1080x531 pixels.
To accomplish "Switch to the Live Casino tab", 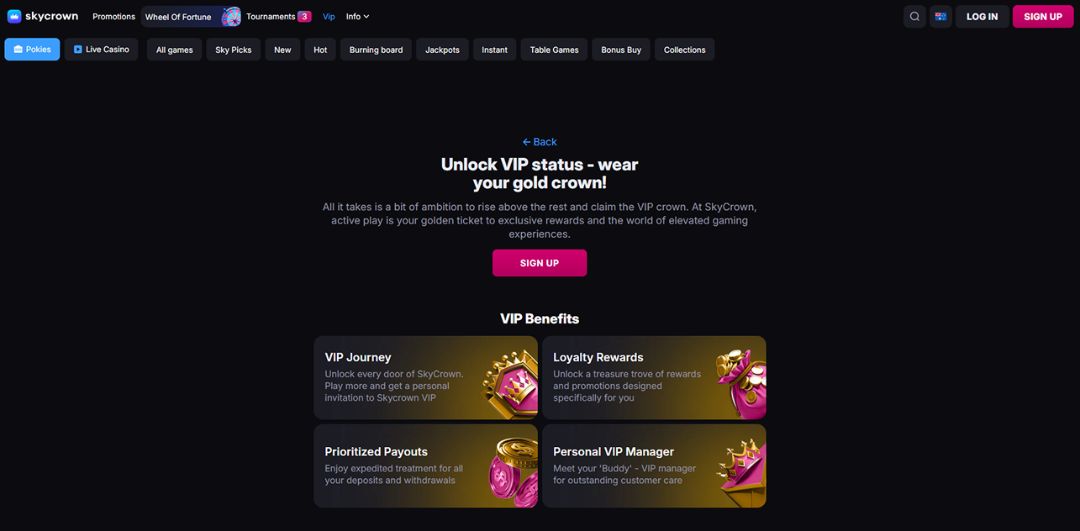I will pos(101,50).
